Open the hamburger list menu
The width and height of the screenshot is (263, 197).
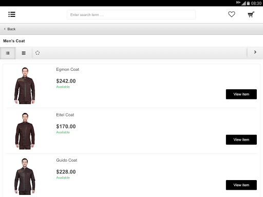[x=12, y=14]
